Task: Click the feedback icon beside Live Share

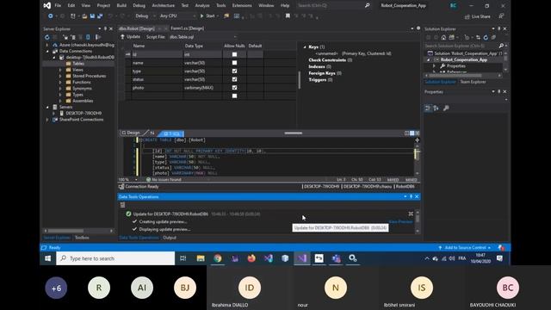Action: click(x=501, y=16)
